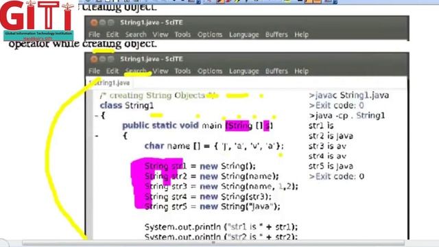The width and height of the screenshot is (439, 247).
Task: Click the front window title String1.java - SciTE
Action: [152, 59]
